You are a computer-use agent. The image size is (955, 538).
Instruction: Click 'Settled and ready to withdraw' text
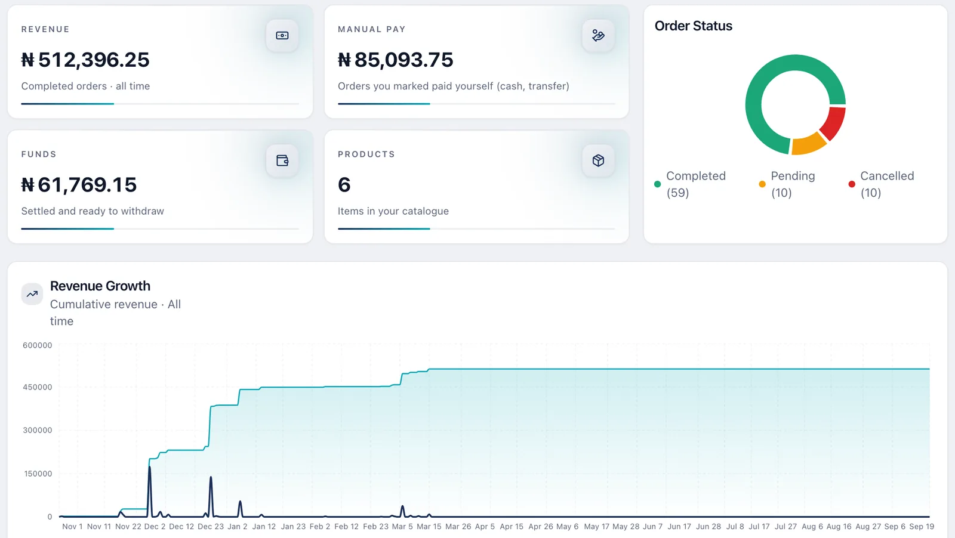coord(93,211)
